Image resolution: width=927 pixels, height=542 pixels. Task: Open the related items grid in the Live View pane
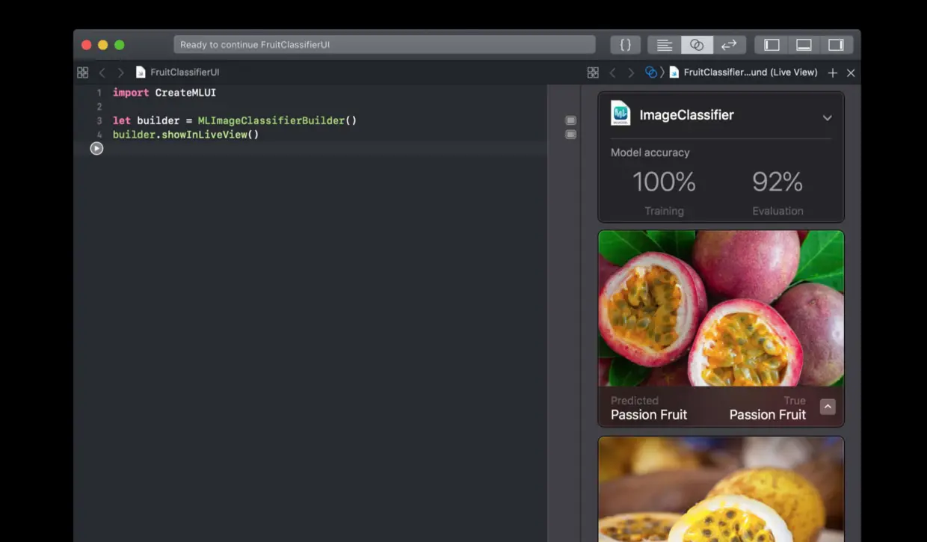(593, 73)
